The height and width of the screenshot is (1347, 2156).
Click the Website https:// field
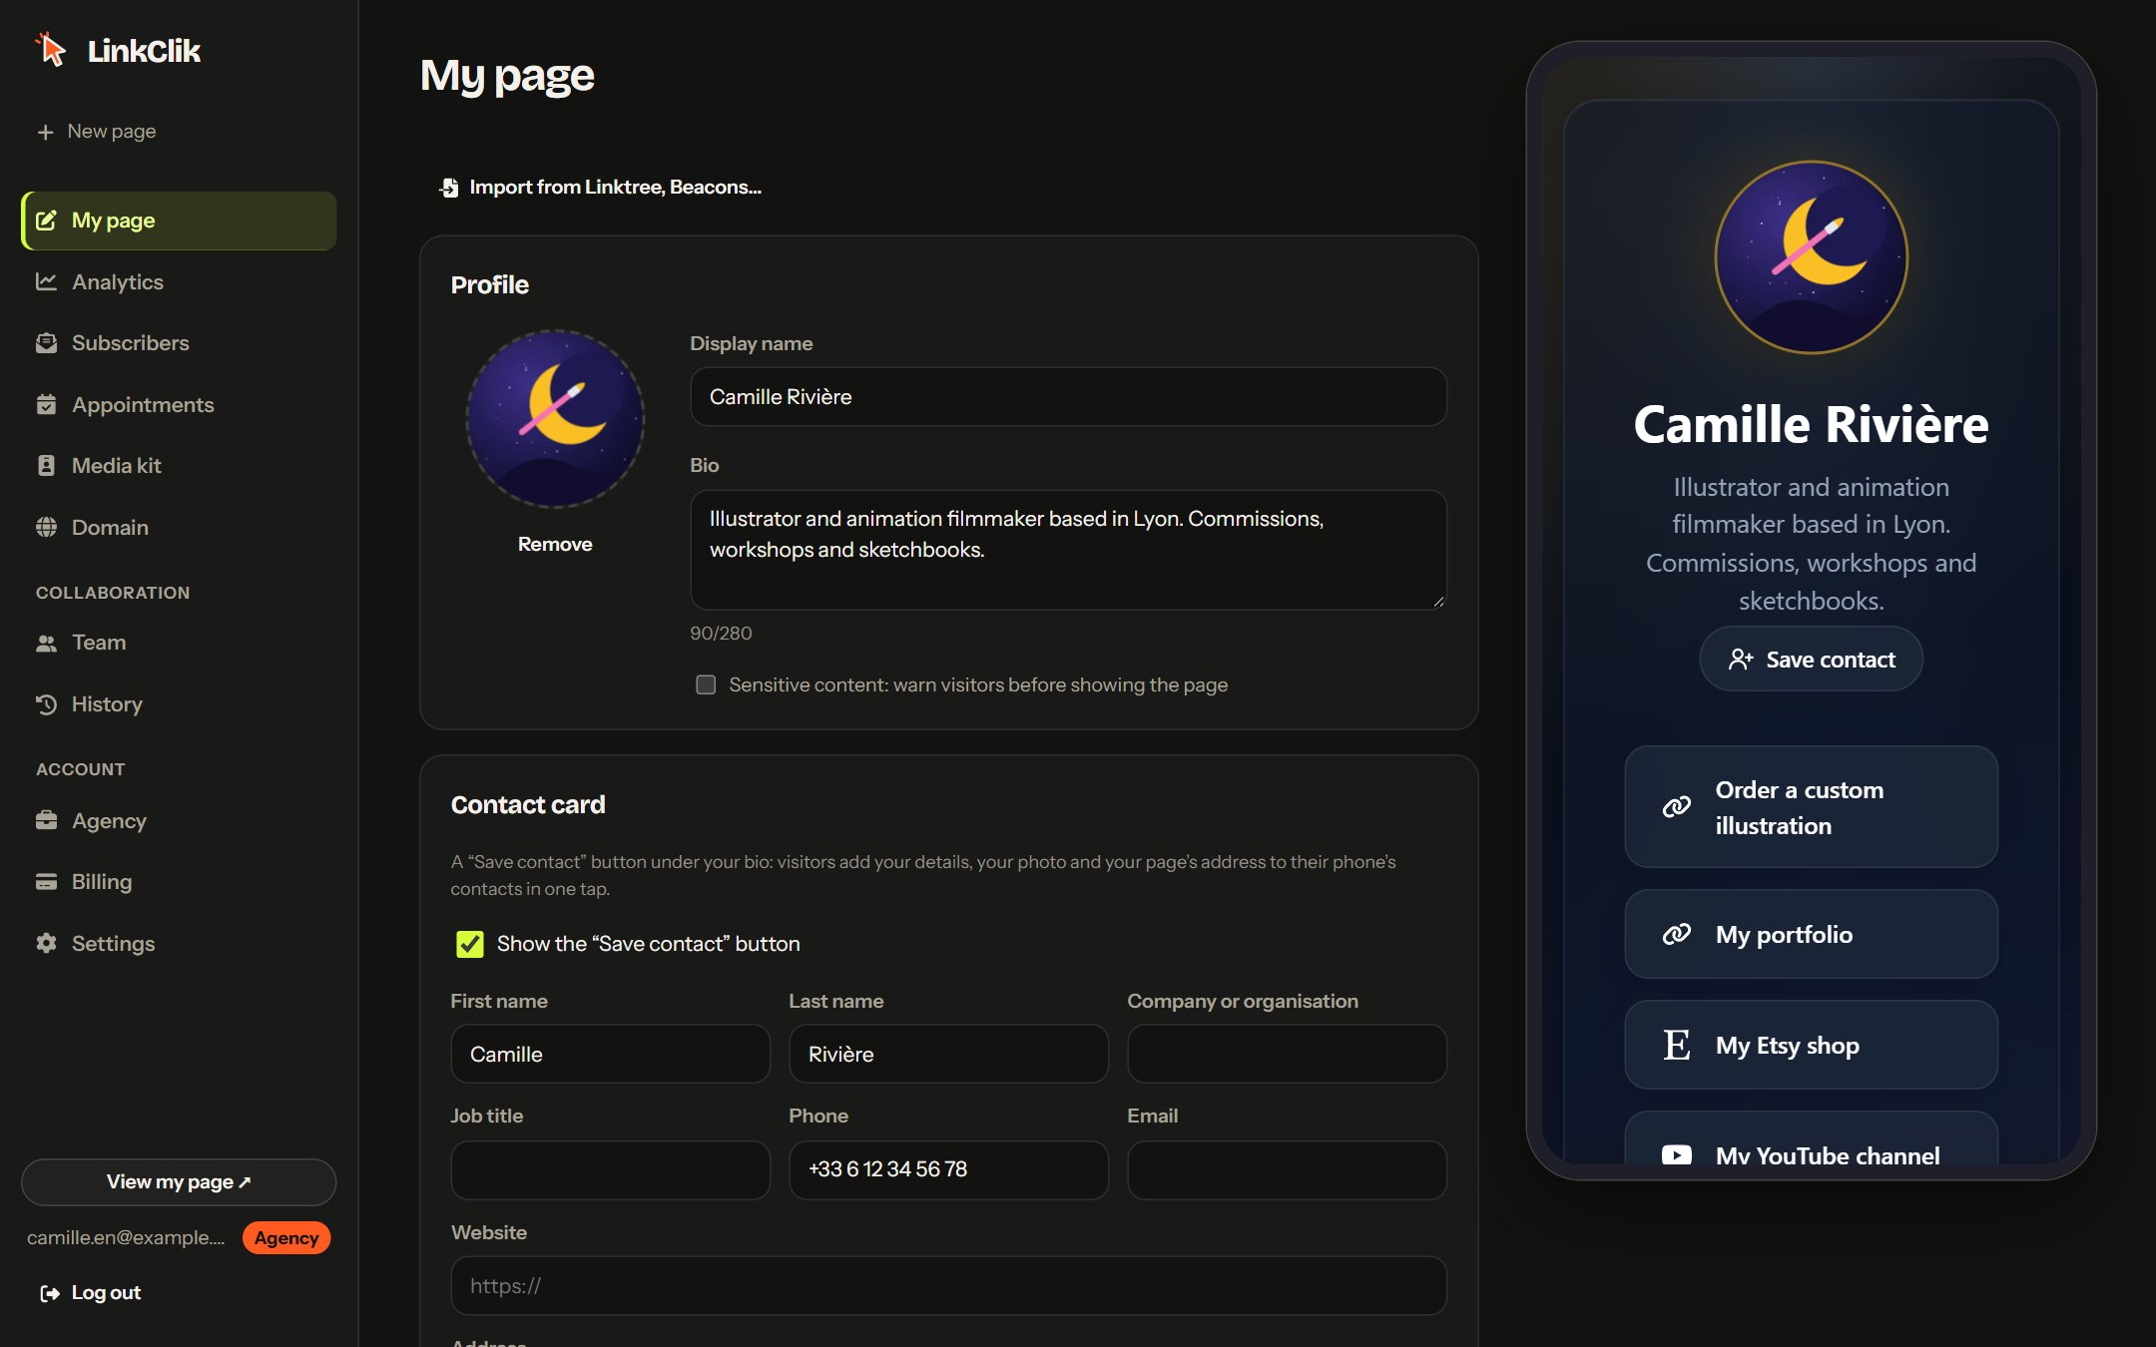coord(948,1286)
